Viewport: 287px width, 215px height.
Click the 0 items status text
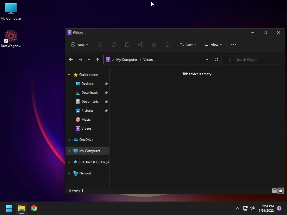coord(74,191)
